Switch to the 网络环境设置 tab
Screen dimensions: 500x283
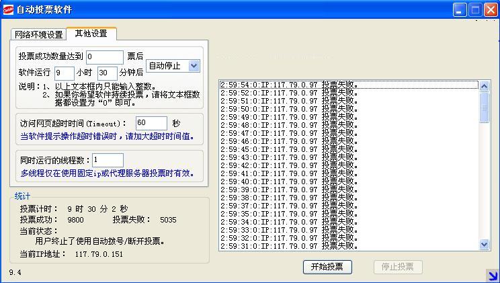point(38,34)
